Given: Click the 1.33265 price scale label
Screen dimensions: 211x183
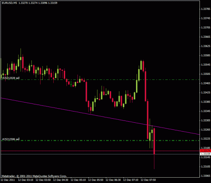Looking at the screenshot, I should [206, 130].
